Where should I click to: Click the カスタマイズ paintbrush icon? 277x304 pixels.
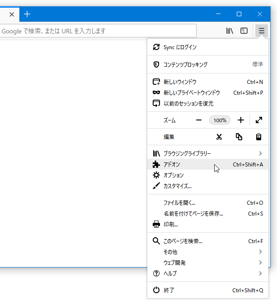tap(156, 186)
